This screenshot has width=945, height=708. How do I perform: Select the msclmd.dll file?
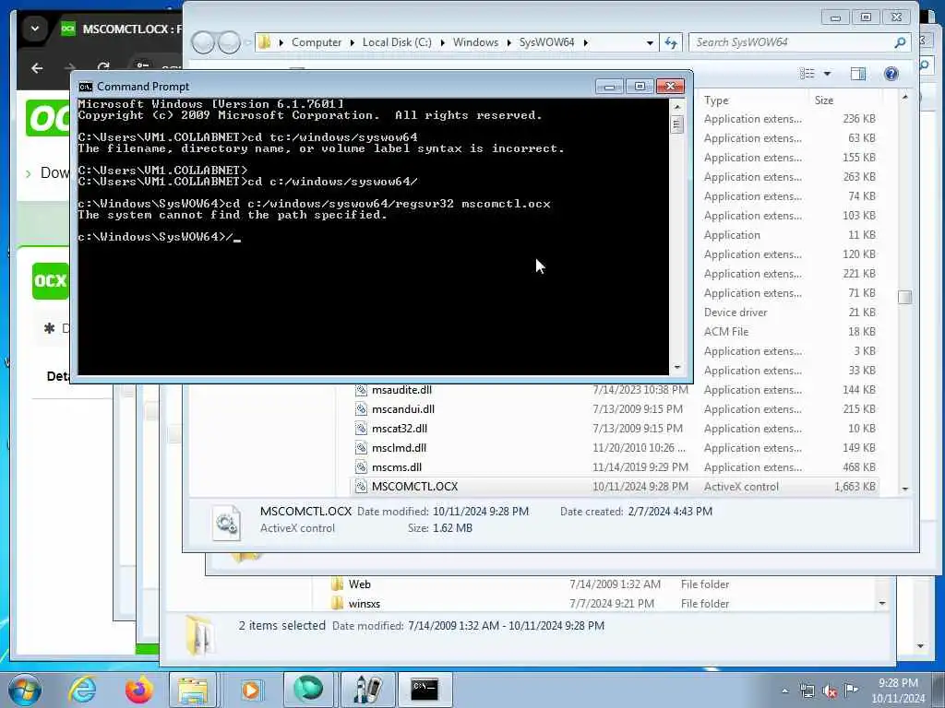tap(399, 448)
